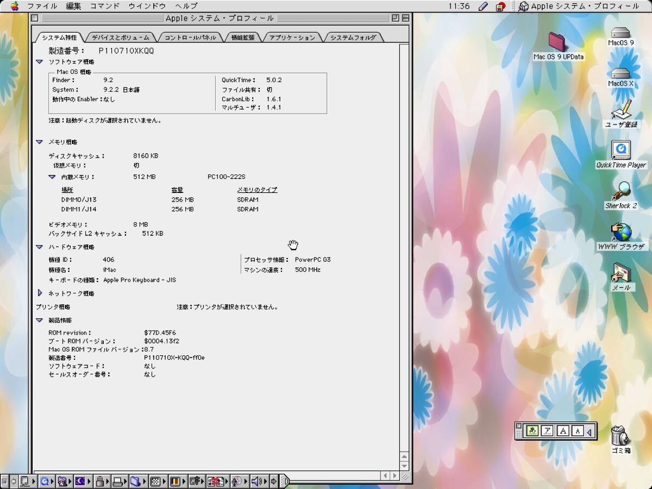Click the blue triangle on input palette
This screenshot has width=652, height=489.
590,431
